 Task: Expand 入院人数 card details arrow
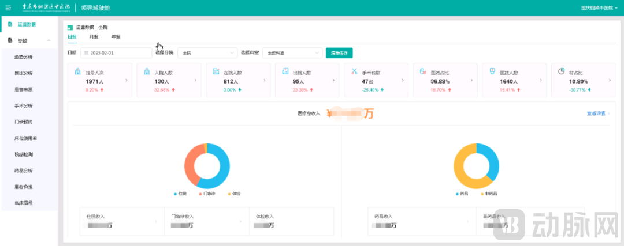195,80
